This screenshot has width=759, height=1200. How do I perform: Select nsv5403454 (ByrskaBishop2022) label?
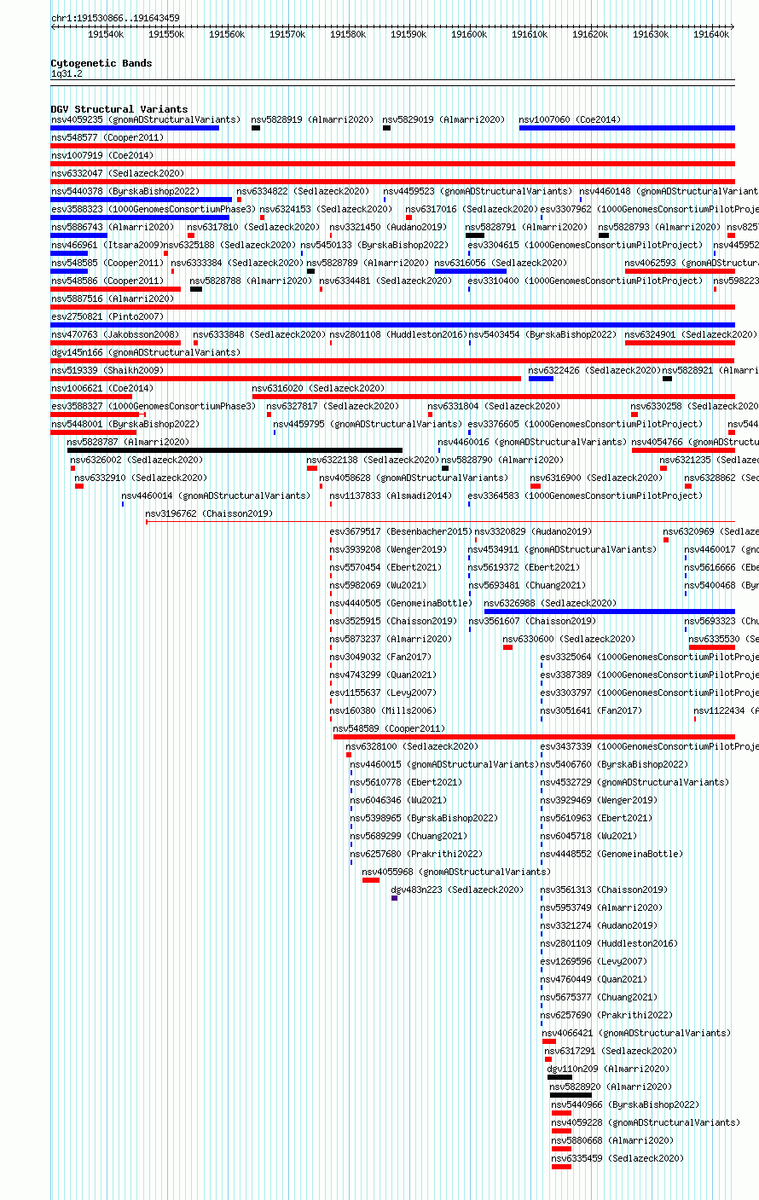542,334
